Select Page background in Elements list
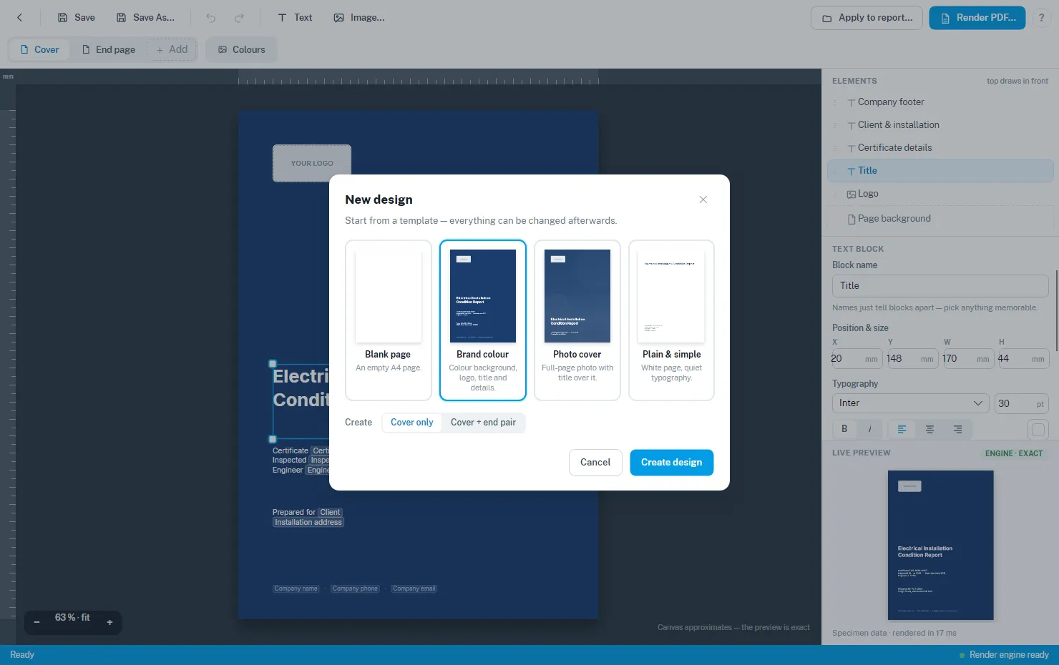 940,219
